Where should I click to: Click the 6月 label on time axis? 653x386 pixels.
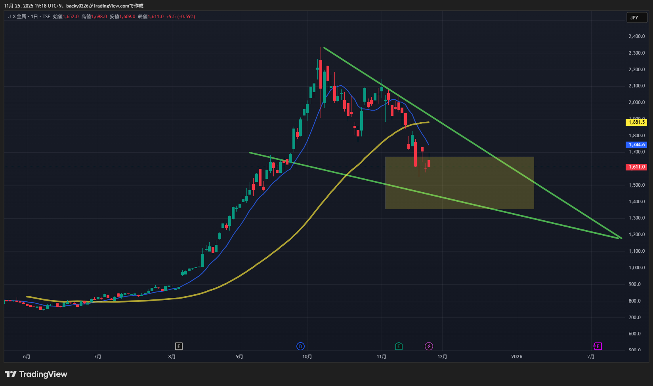pyautogui.click(x=27, y=357)
